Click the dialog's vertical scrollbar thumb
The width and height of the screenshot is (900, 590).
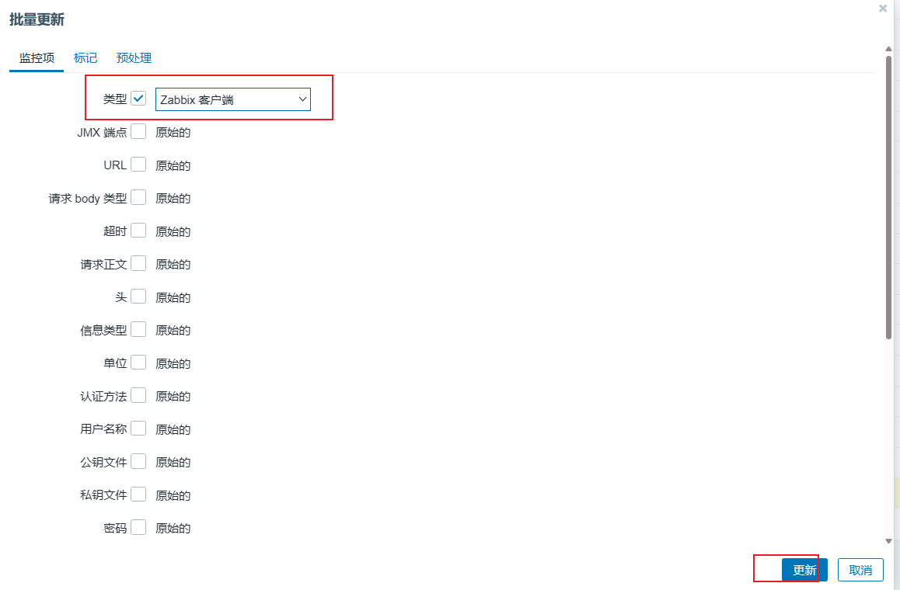tap(888, 197)
